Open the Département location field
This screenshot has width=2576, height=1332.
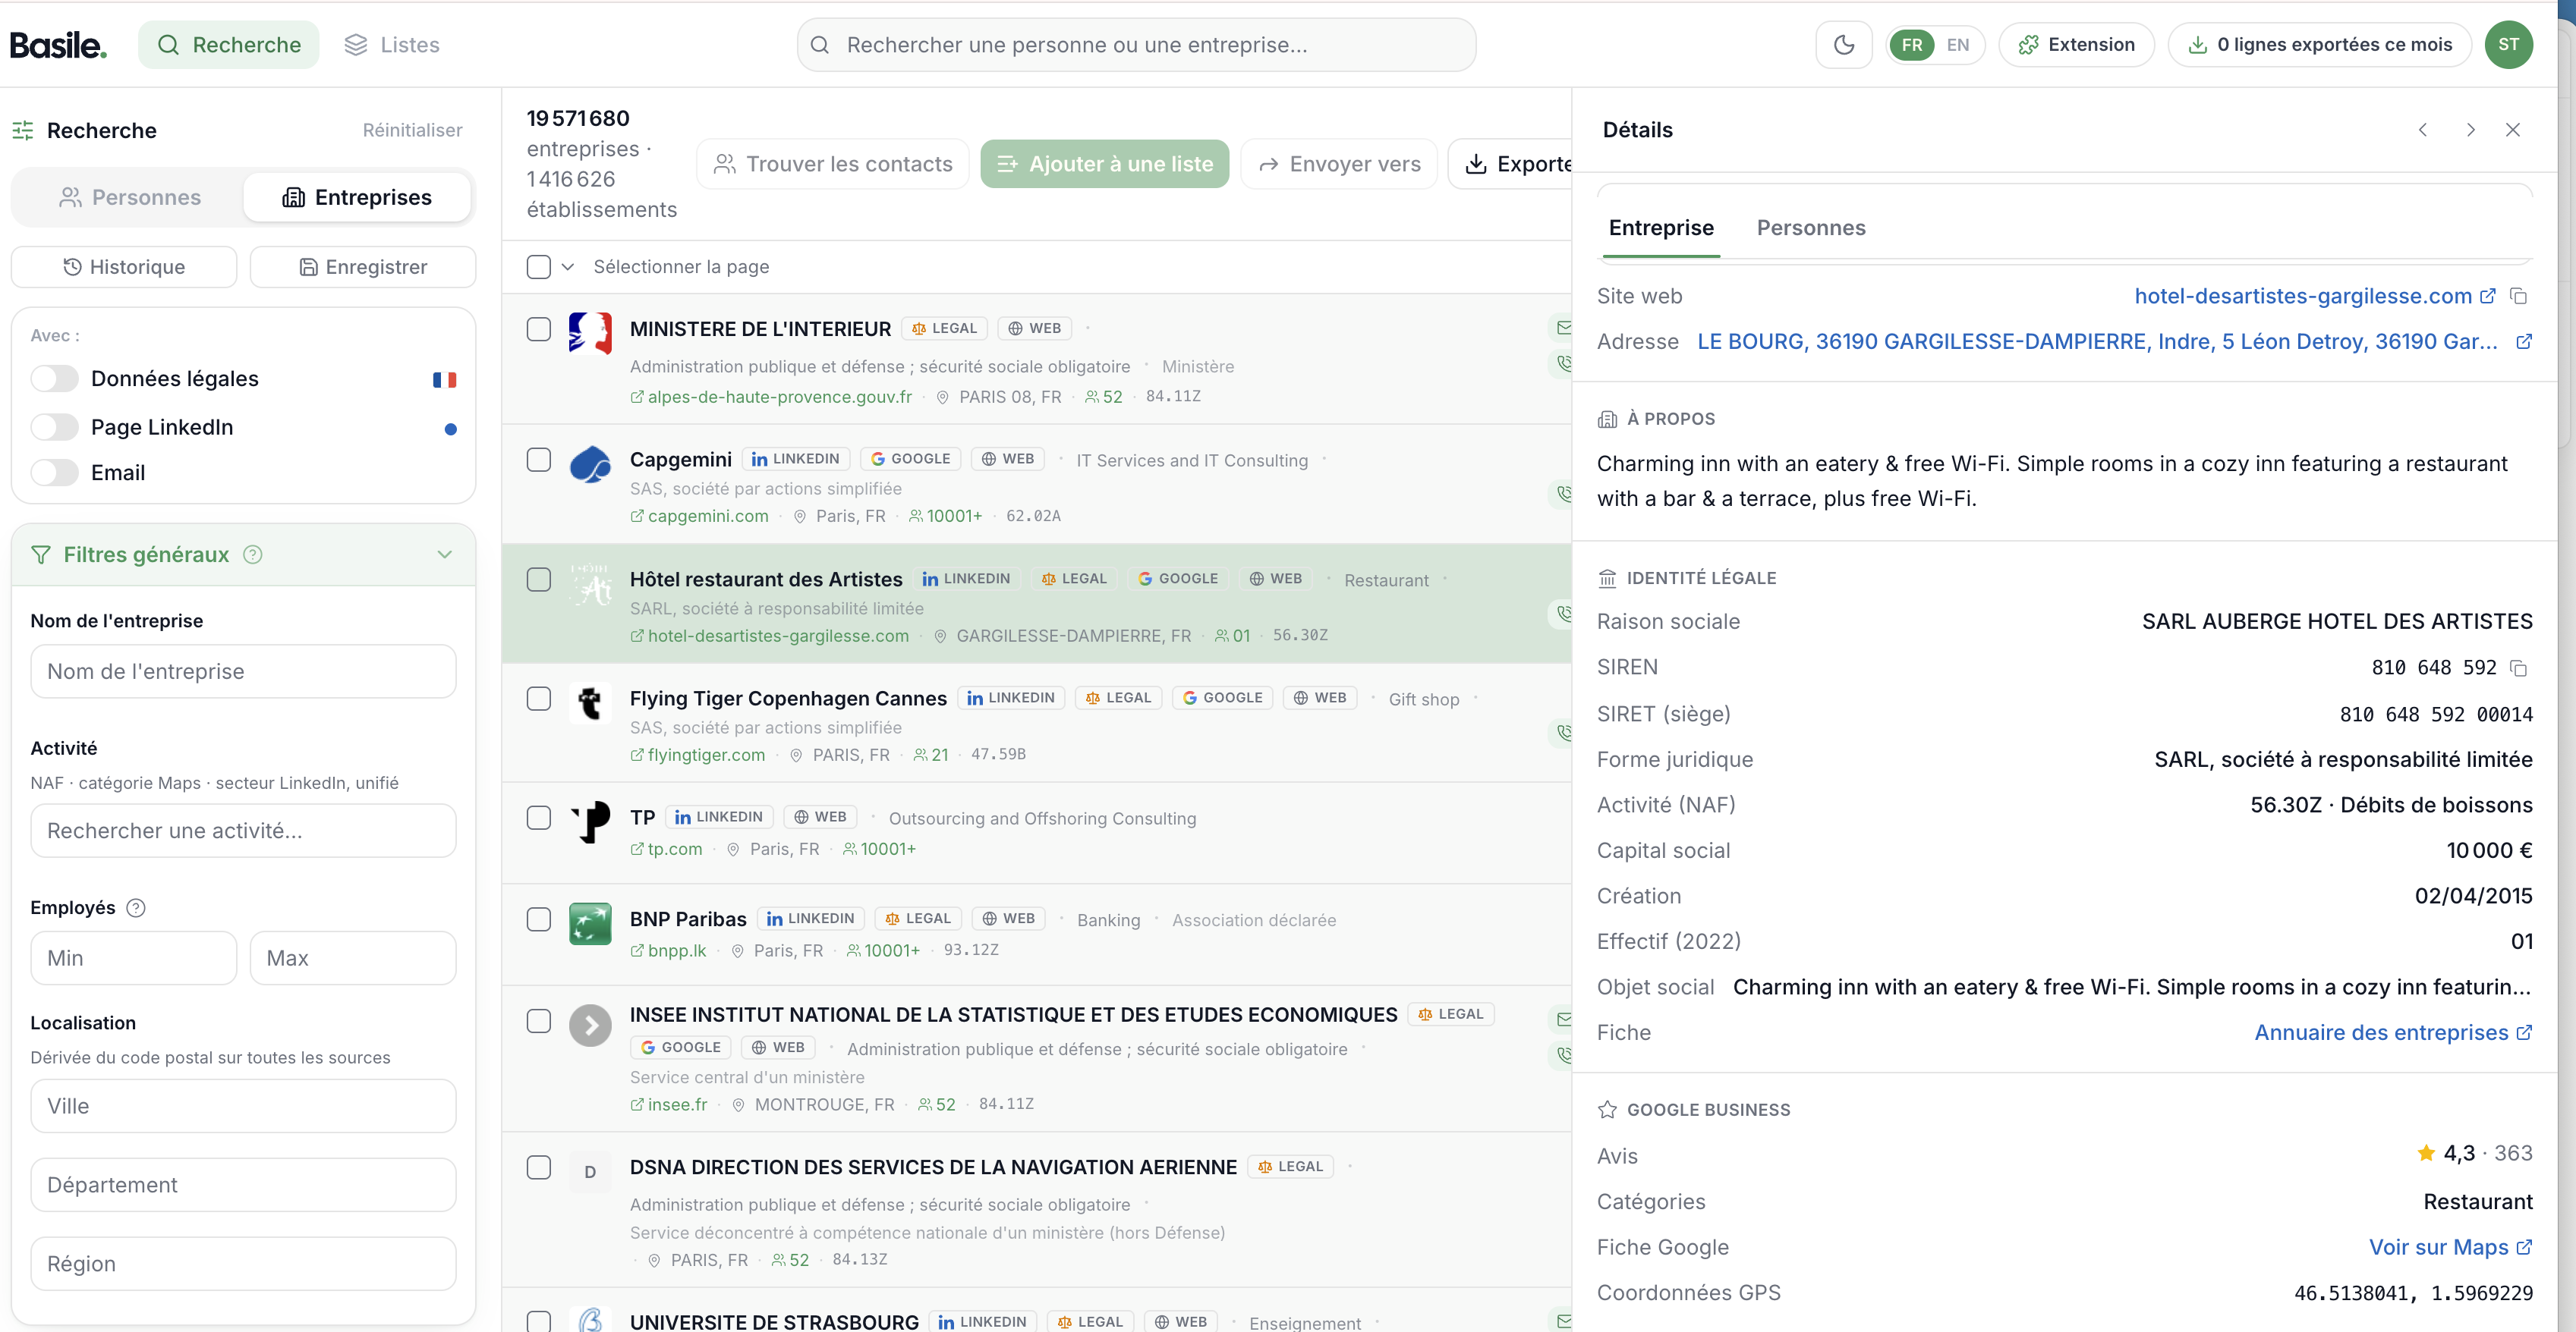(x=244, y=1185)
